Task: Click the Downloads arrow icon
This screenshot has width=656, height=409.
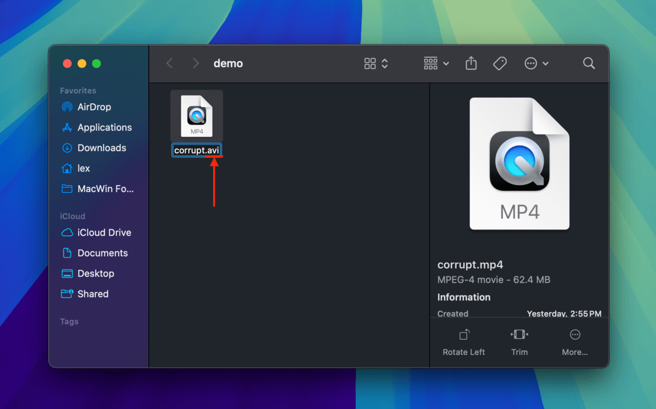Action: click(x=67, y=148)
